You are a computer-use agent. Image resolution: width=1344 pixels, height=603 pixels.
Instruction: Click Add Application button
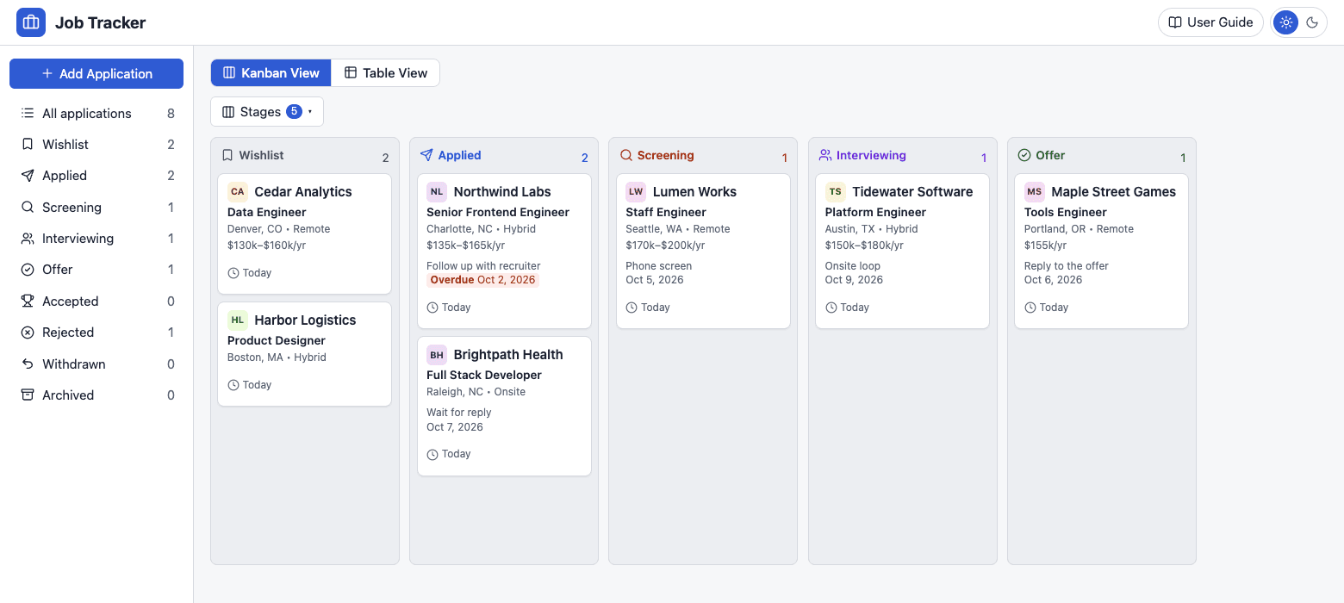96,73
